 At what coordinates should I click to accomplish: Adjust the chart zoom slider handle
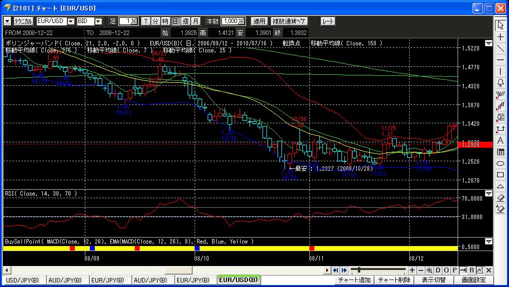[359, 270]
